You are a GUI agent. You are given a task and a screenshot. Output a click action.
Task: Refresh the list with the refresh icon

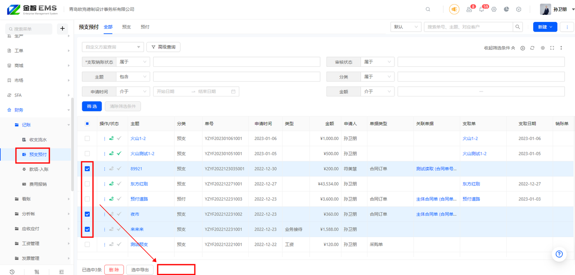tap(532, 48)
